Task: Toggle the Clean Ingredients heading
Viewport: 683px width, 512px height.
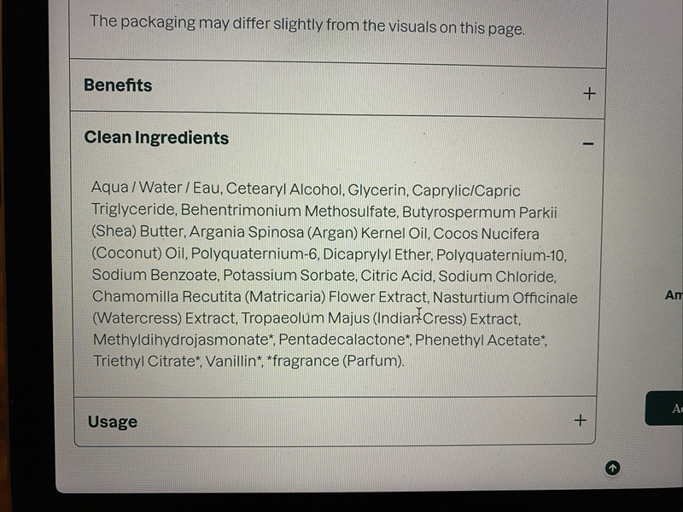Action: [156, 138]
